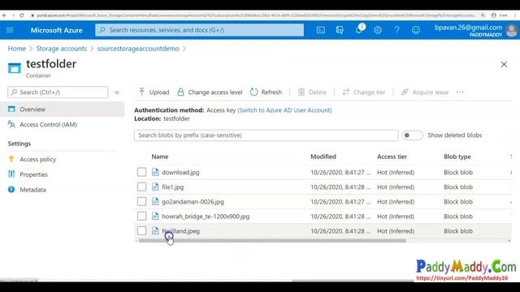Sort by Modified column header
Screen dimensions: 520x292
click(323, 157)
